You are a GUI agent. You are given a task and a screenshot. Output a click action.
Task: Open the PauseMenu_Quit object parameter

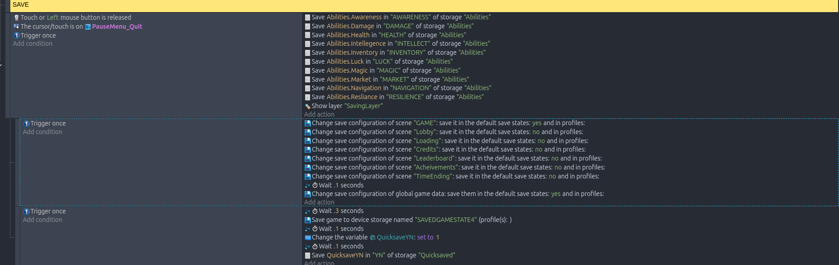click(117, 26)
